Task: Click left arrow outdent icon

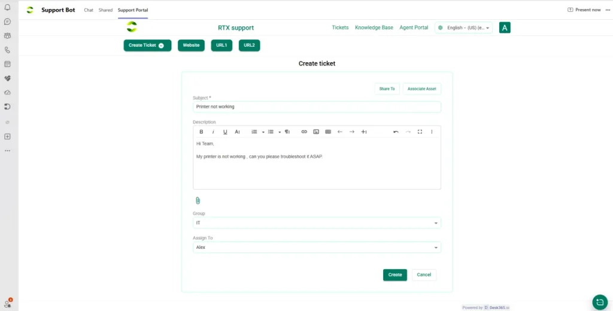Action: (340, 132)
